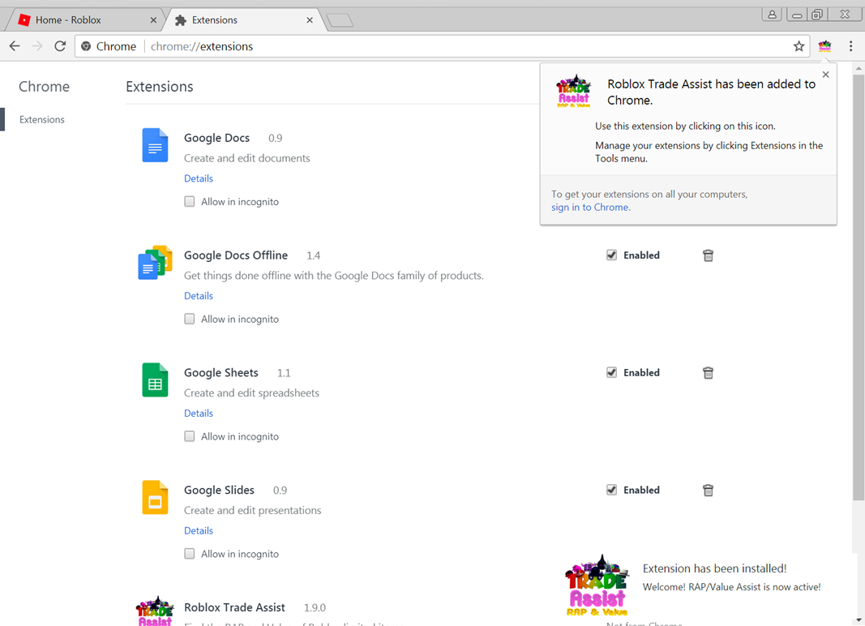Uncheck Enabled for Google Slides
This screenshot has width=865, height=626.
coord(611,490)
